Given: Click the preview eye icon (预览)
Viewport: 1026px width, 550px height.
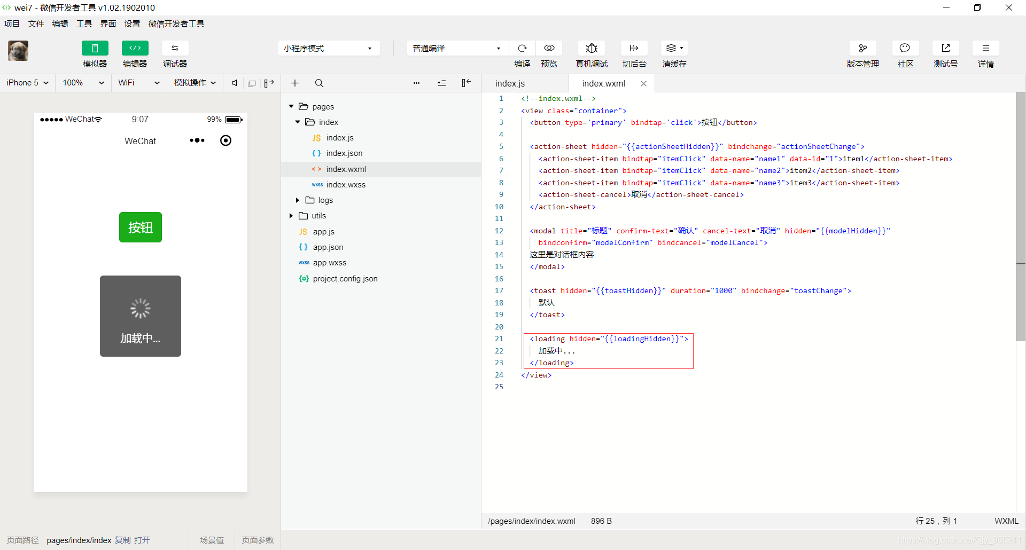Looking at the screenshot, I should [x=549, y=48].
